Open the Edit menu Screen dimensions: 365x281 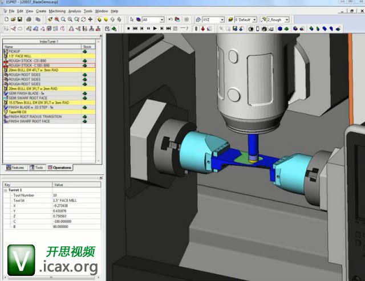20,11
